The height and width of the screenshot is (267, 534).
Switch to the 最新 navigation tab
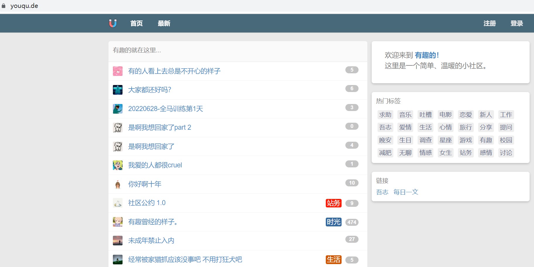click(x=164, y=23)
